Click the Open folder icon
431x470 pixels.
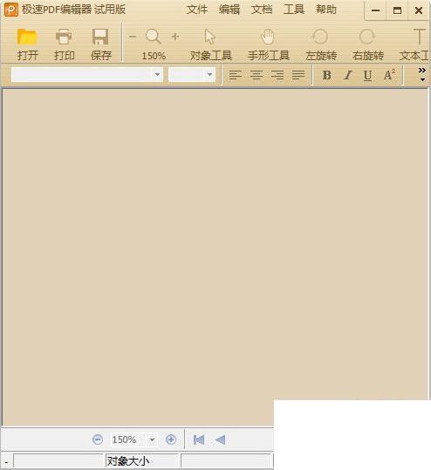pyautogui.click(x=27, y=37)
